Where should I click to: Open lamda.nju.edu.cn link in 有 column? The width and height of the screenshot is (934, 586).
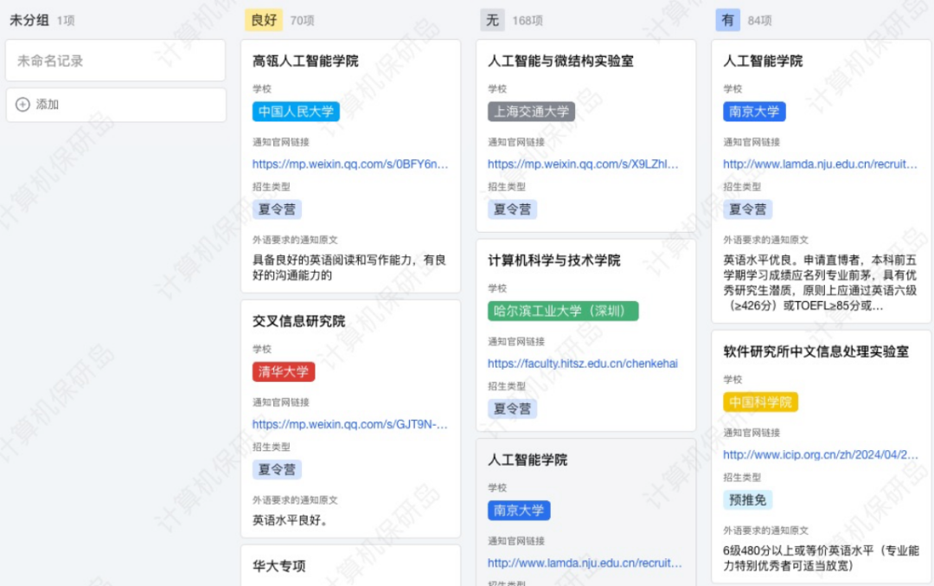pyautogui.click(x=820, y=164)
